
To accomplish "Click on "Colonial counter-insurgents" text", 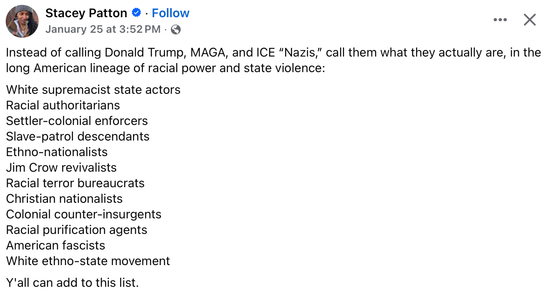I will 84,214.
